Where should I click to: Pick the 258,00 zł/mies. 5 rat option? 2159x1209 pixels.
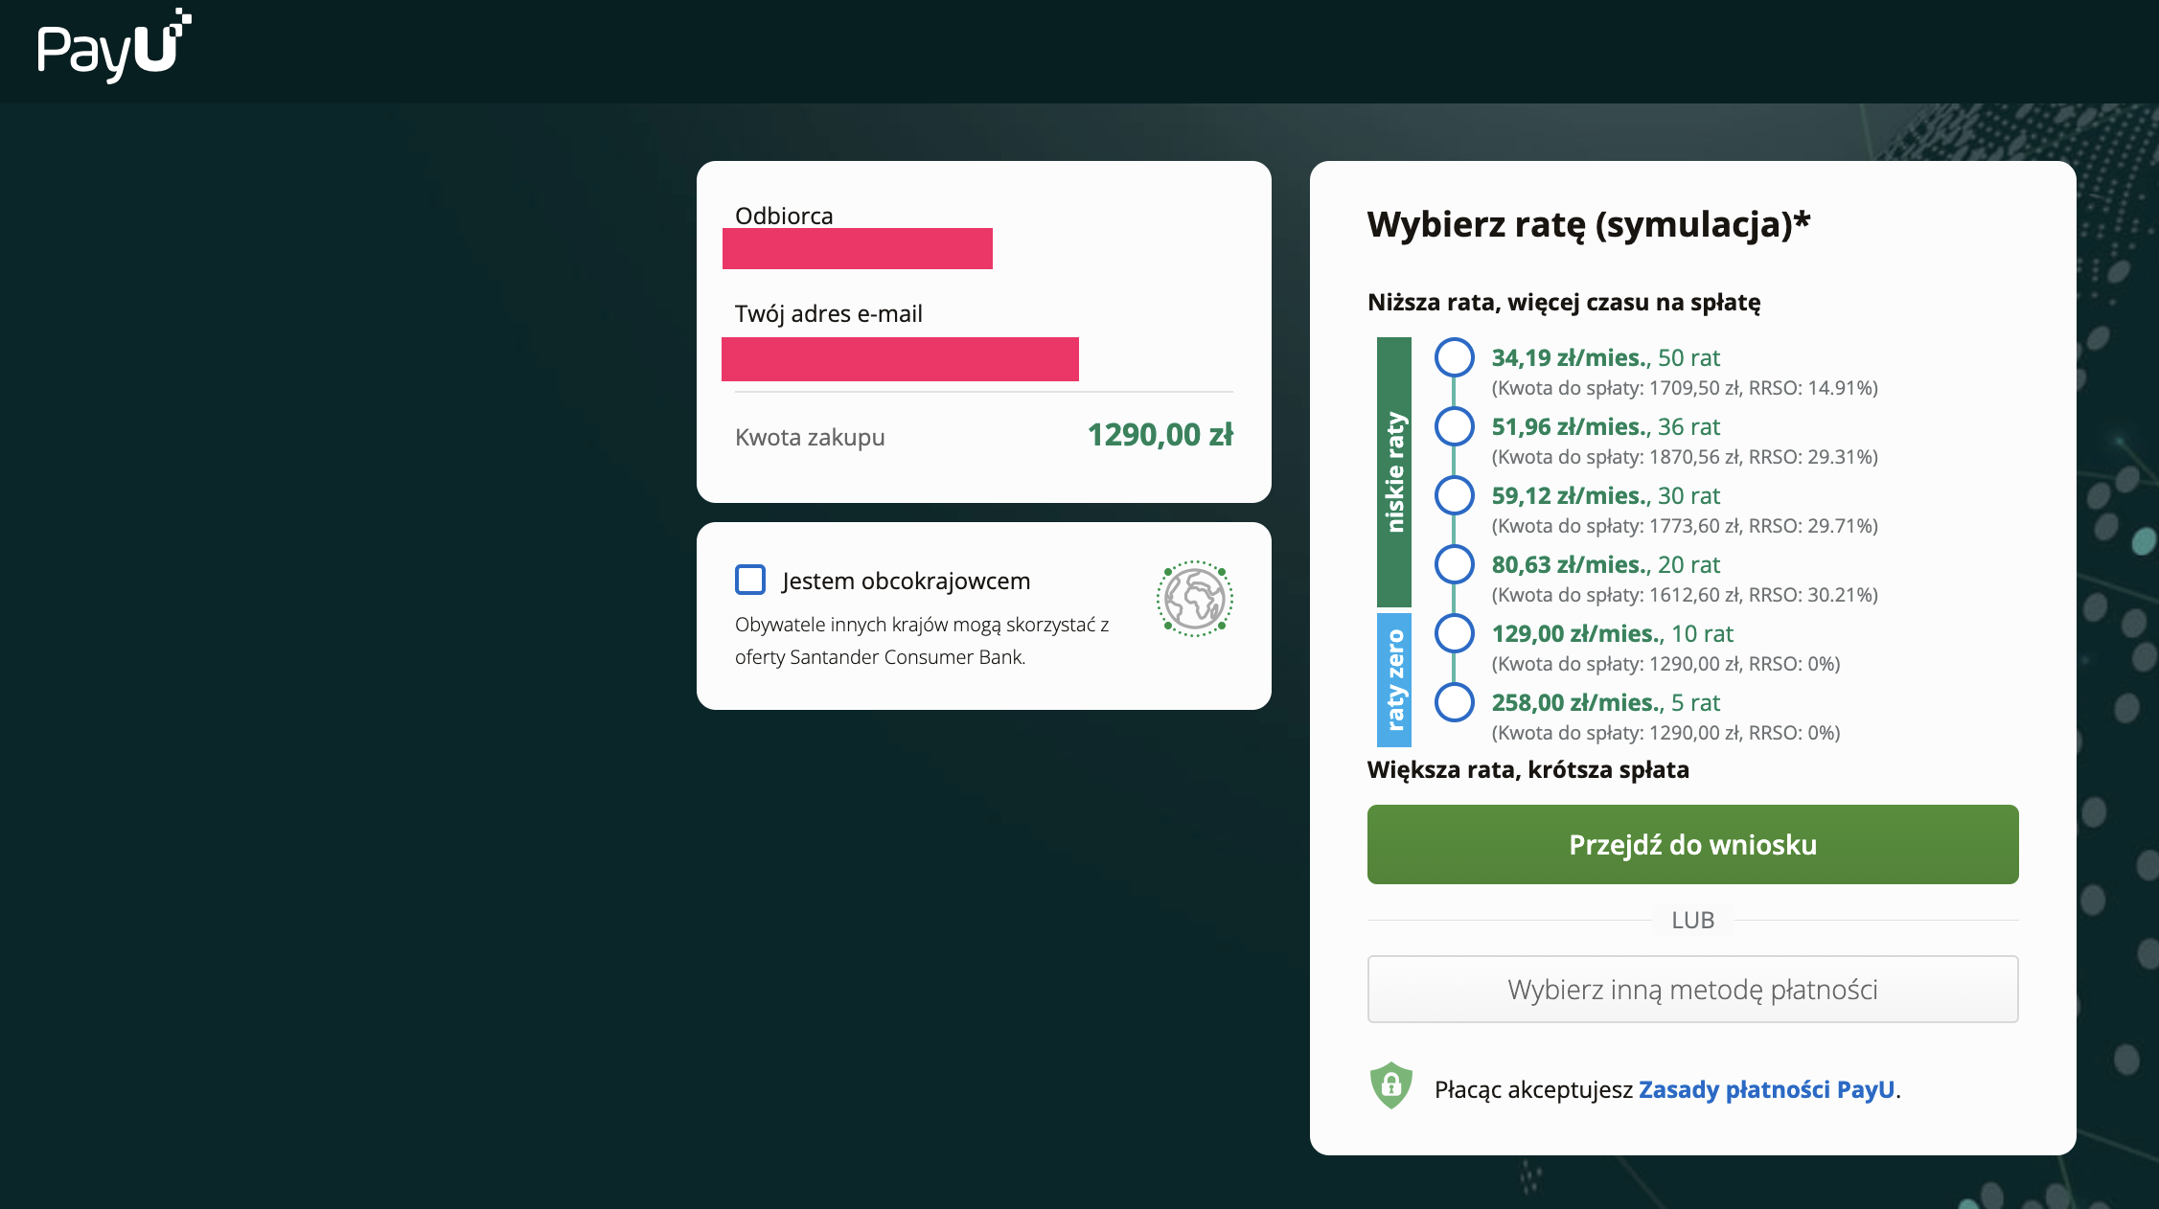[1454, 702]
